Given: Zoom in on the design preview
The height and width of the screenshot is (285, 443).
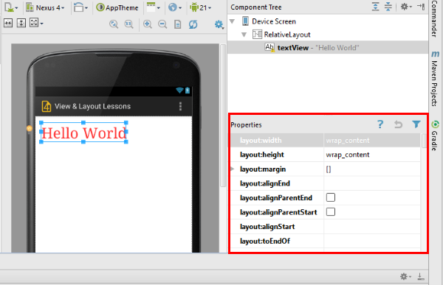Looking at the screenshot, I should pyautogui.click(x=148, y=24).
